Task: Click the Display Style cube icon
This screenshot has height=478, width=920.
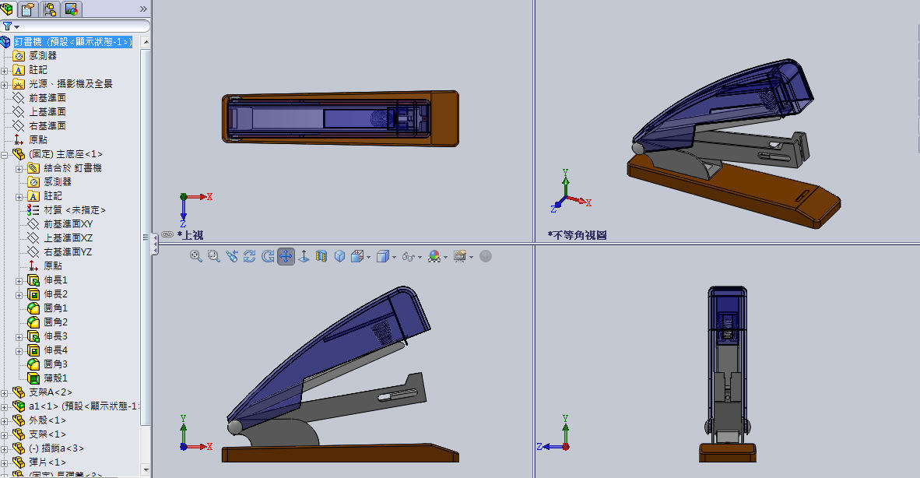Action: [x=382, y=256]
